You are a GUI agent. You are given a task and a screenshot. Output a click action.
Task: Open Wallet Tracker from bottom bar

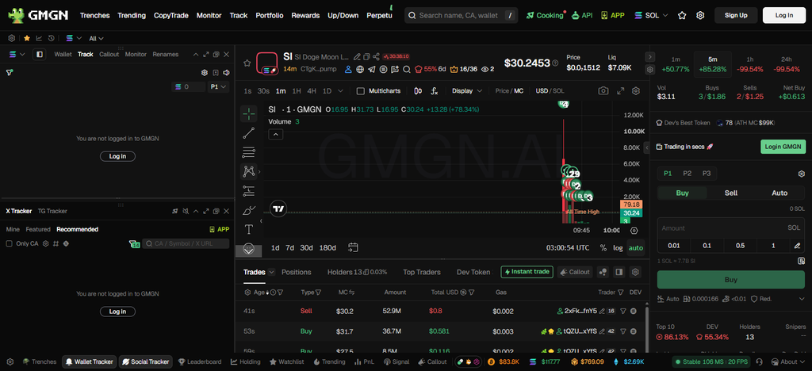coord(89,361)
